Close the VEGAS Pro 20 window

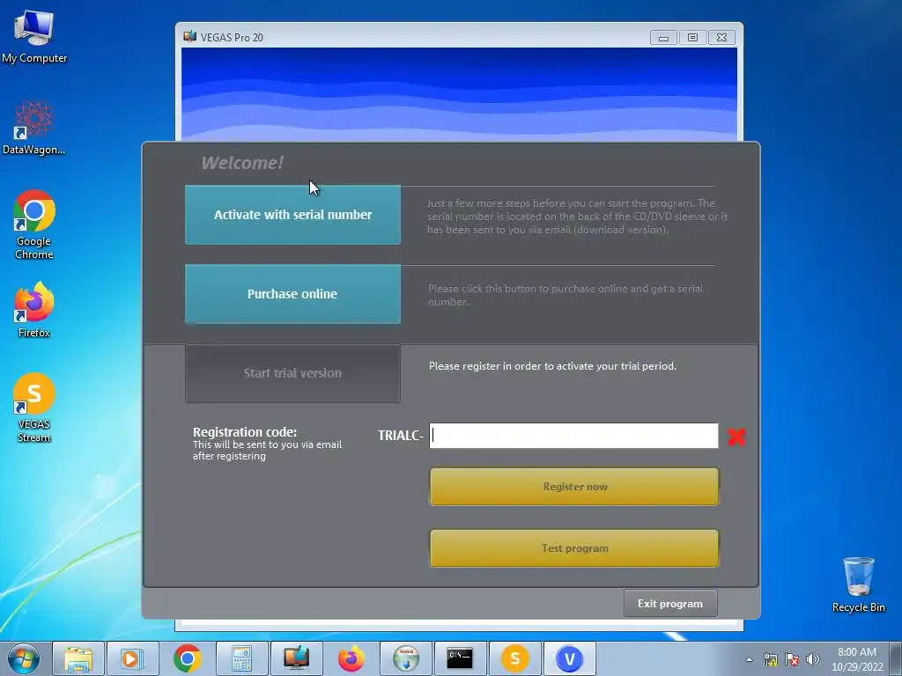(x=722, y=37)
